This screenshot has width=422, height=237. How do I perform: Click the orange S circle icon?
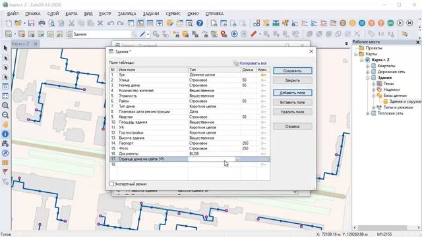[371, 23]
